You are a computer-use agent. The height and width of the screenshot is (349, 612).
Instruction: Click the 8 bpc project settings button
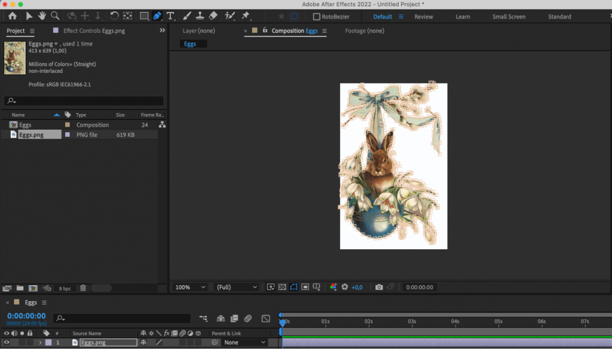click(x=65, y=287)
